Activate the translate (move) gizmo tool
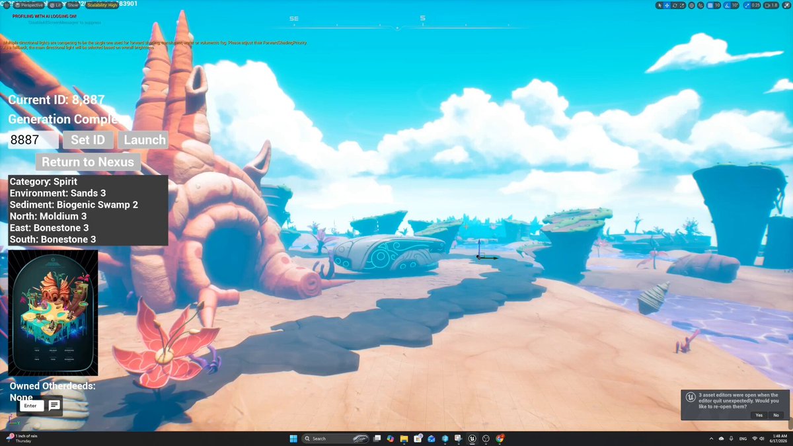Viewport: 793px width, 446px height. pyautogui.click(x=667, y=5)
